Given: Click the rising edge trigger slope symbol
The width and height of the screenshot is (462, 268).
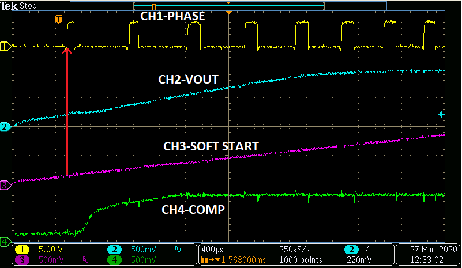Looking at the screenshot, I should [366, 250].
